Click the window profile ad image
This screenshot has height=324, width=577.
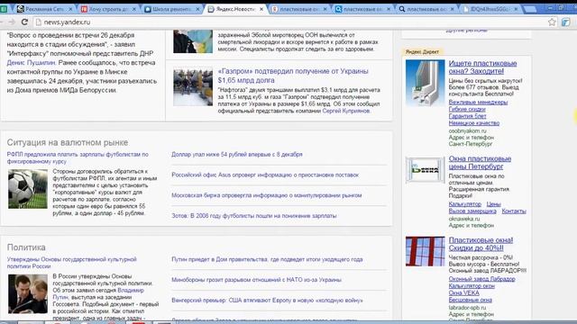pyautogui.click(x=425, y=83)
